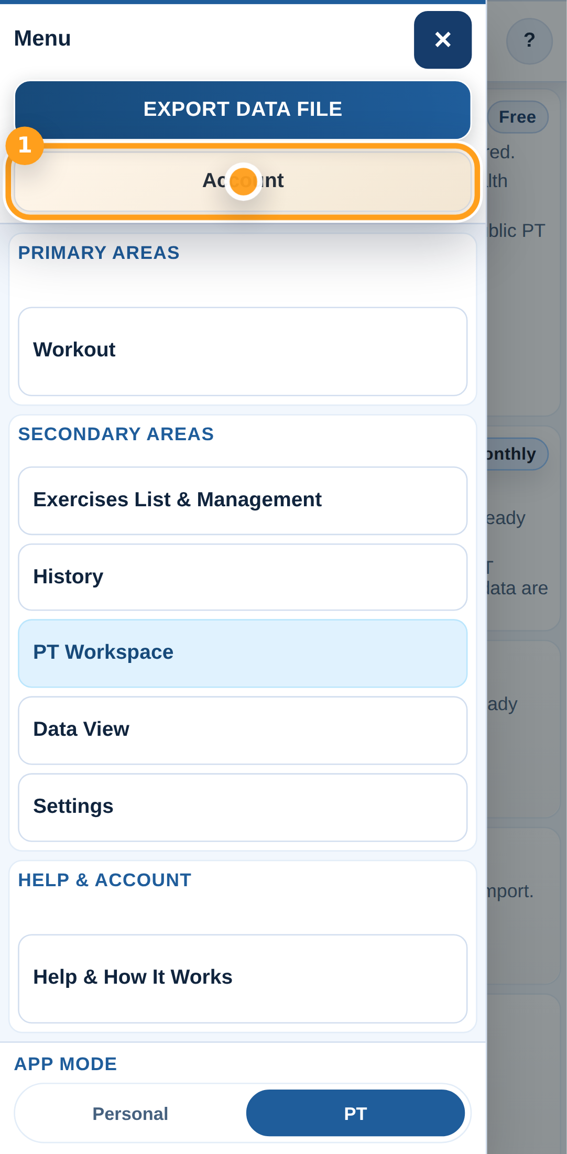The width and height of the screenshot is (567, 1154).
Task: Open the question mark help icon
Action: click(529, 41)
